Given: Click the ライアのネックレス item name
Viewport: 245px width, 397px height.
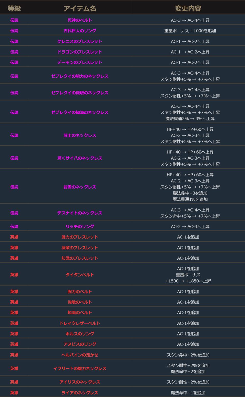Looking at the screenshot, I should pos(80,393).
